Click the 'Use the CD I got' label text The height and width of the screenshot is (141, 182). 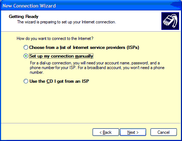coord(59,81)
